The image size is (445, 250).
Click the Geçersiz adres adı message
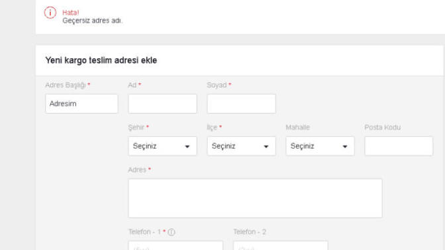tap(93, 21)
